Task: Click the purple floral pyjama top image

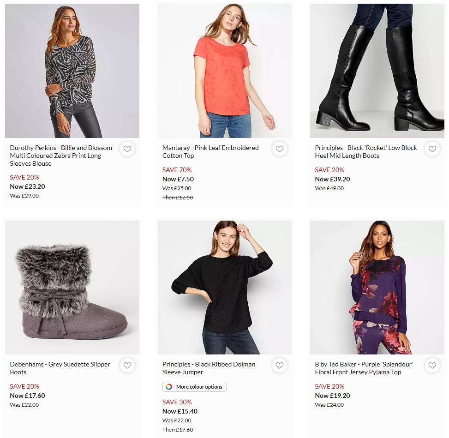Action: pyautogui.click(x=377, y=287)
